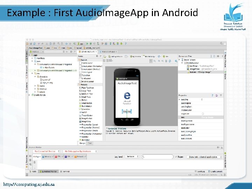Screen dimensions: 252x189
Task: Select Change Image button in phone preview
Action: pos(127,111)
